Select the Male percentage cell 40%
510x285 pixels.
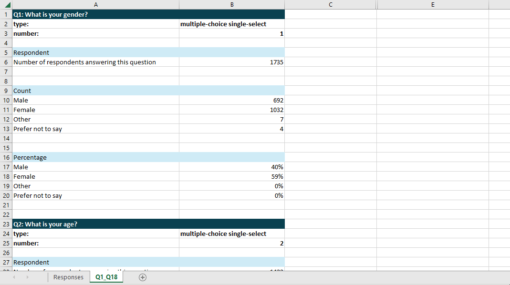232,167
